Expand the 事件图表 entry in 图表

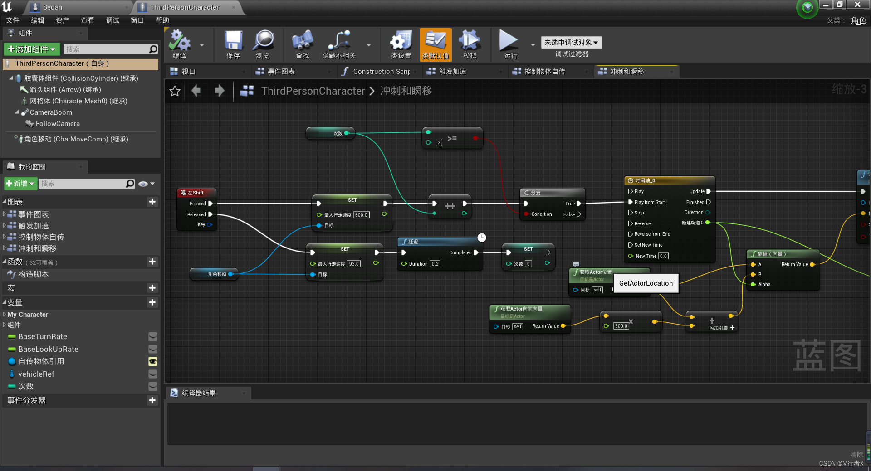tap(4, 214)
